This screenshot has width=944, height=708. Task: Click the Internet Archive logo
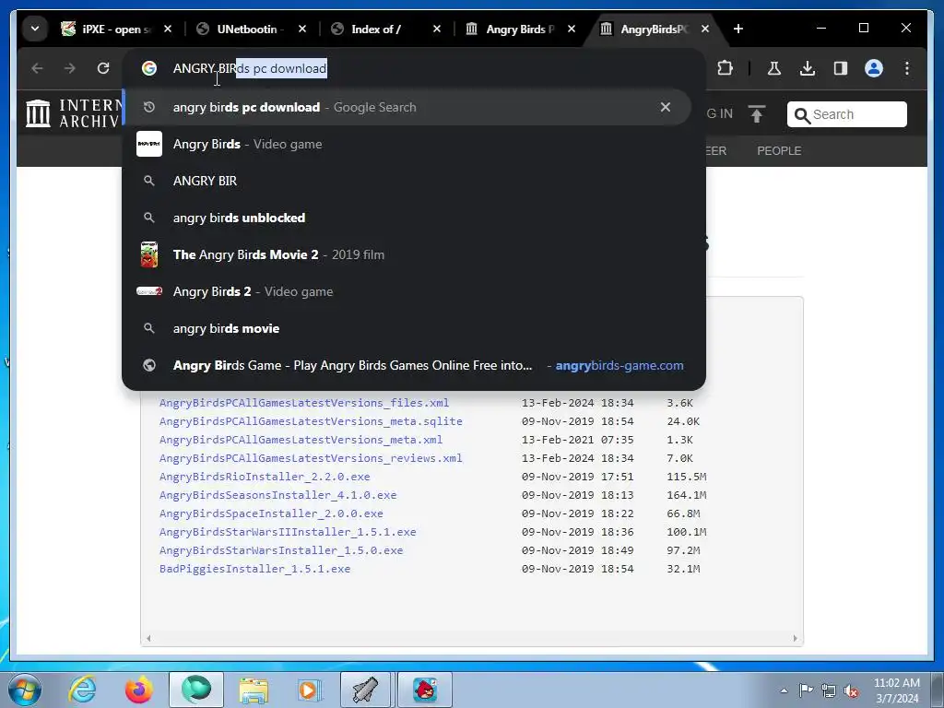coord(72,113)
